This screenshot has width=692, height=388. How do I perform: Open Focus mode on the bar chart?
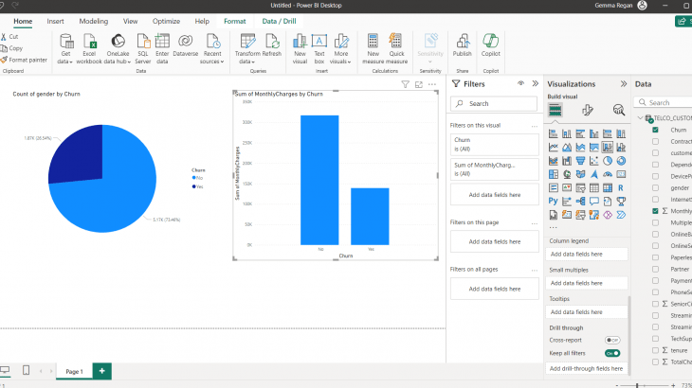[418, 84]
